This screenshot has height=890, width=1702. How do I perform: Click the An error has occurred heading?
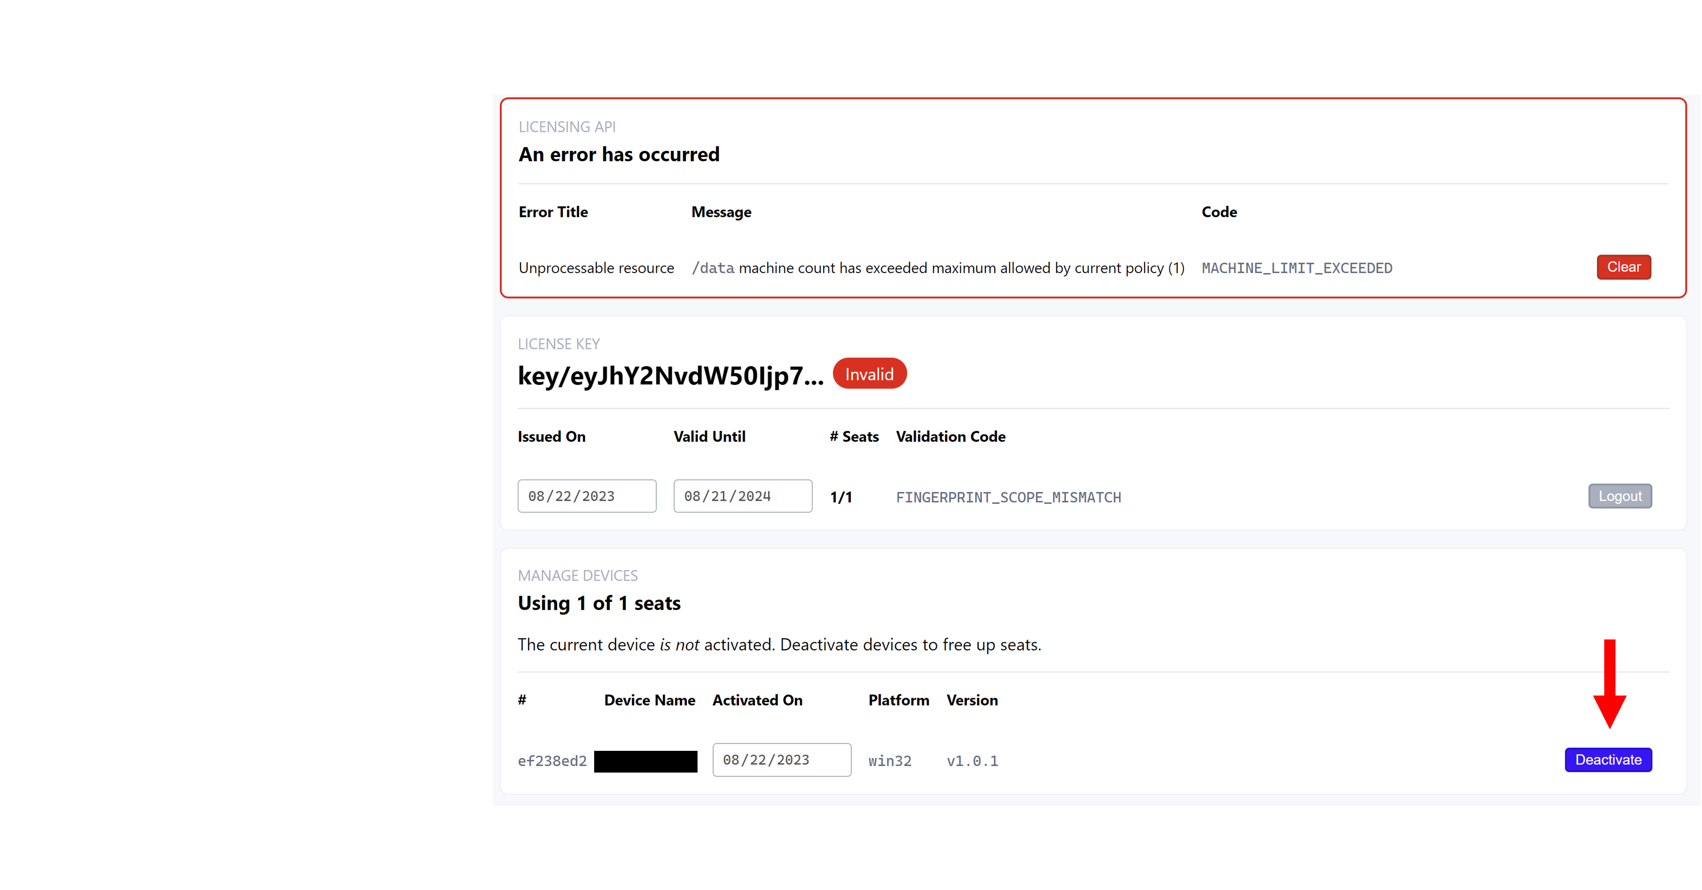point(618,154)
